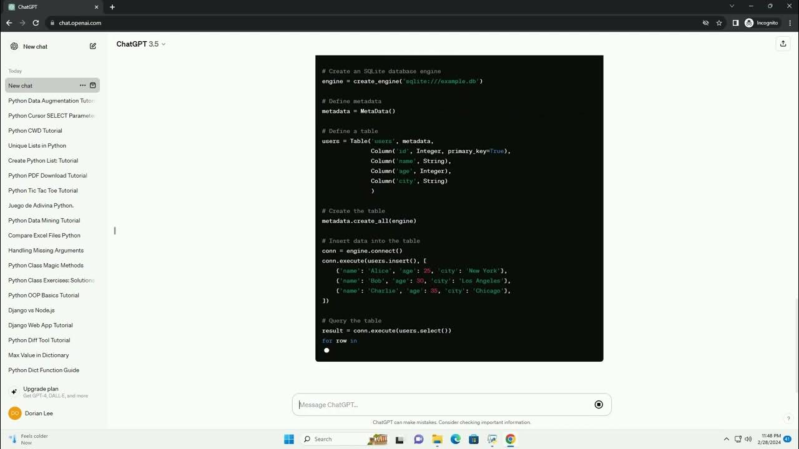Open Microsoft Edge from taskbar
The height and width of the screenshot is (449, 799).
click(x=456, y=439)
